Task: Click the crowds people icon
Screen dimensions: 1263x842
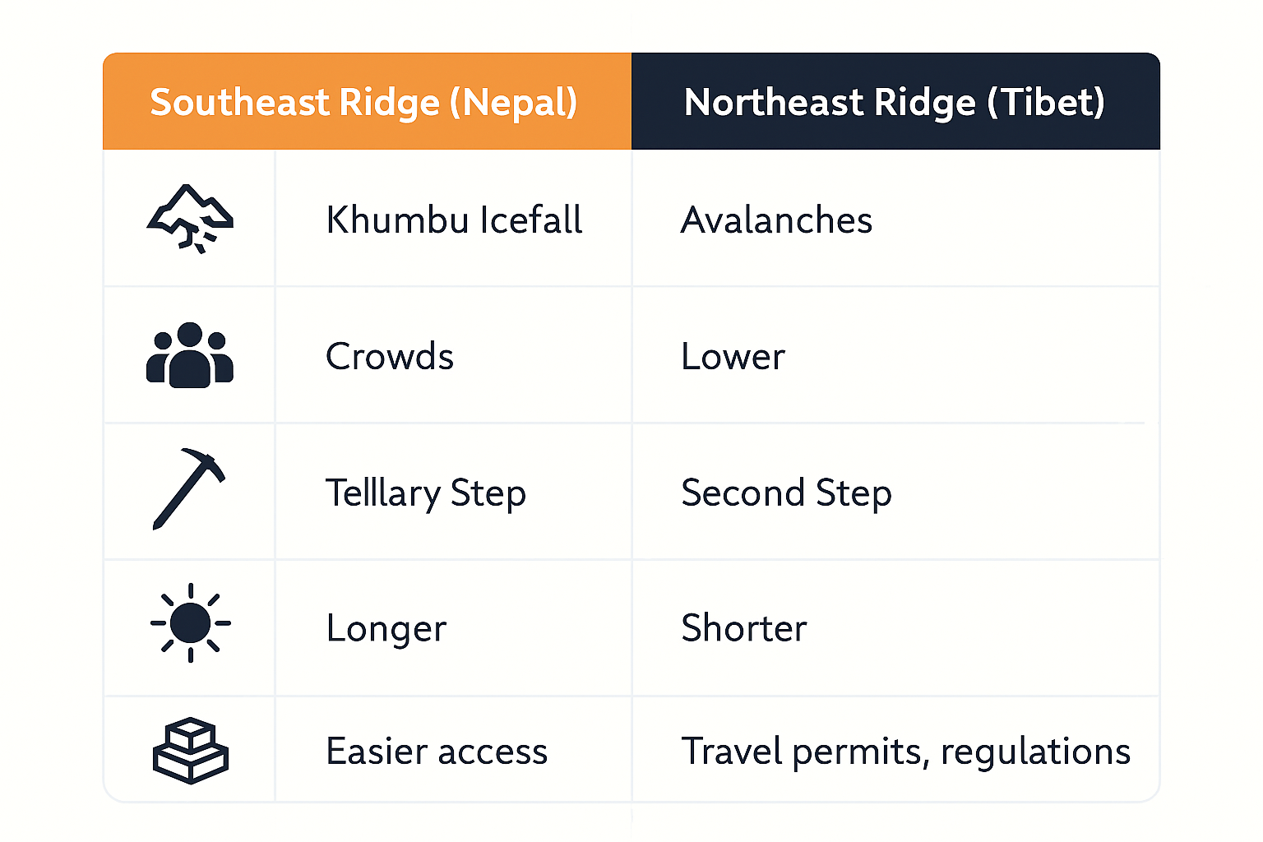Action: pyautogui.click(x=190, y=355)
